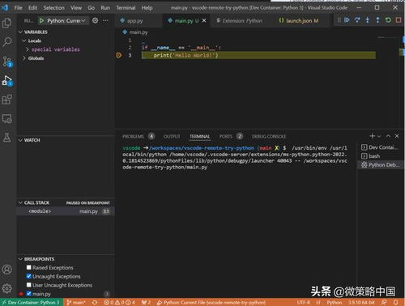Show the DEBUG CONSOLE tab
405x306 pixels.
point(269,136)
